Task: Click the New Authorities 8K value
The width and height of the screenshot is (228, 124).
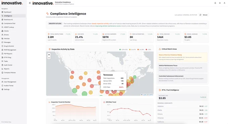Action: point(131,37)
